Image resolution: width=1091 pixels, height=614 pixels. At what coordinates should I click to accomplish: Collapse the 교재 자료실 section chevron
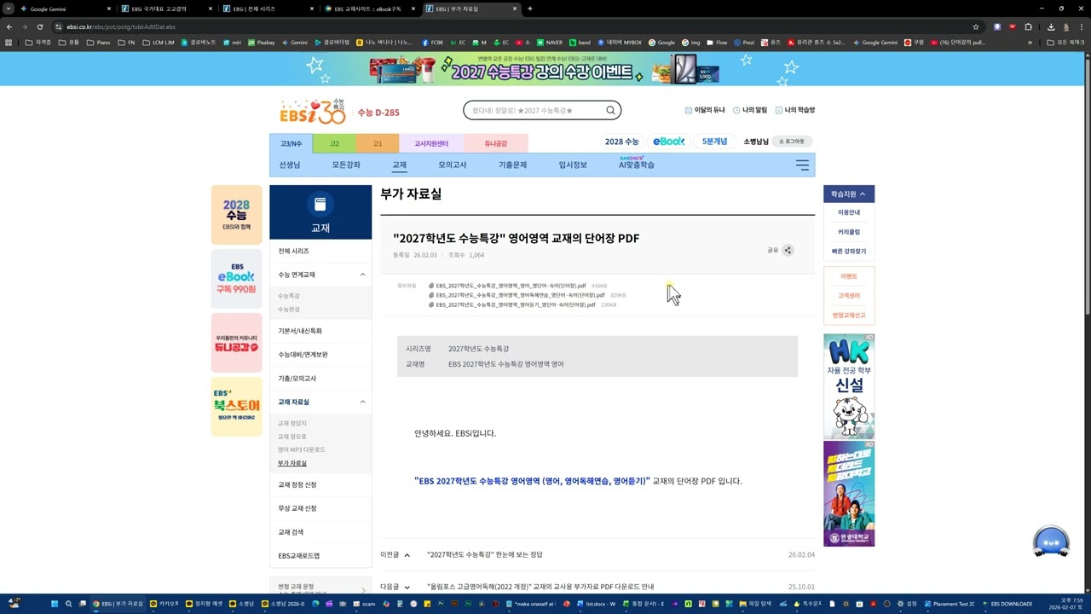[362, 402]
